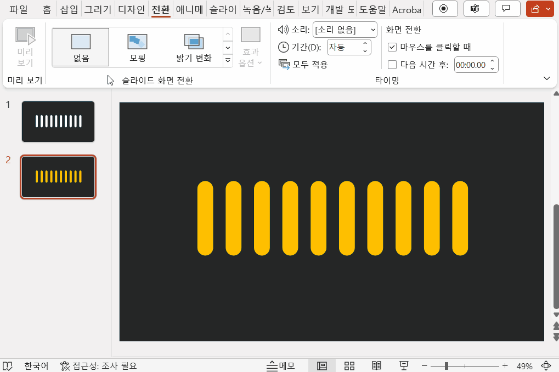
Task: Enable 마우스를 클릭할 때 checkbox
Action: tap(392, 47)
